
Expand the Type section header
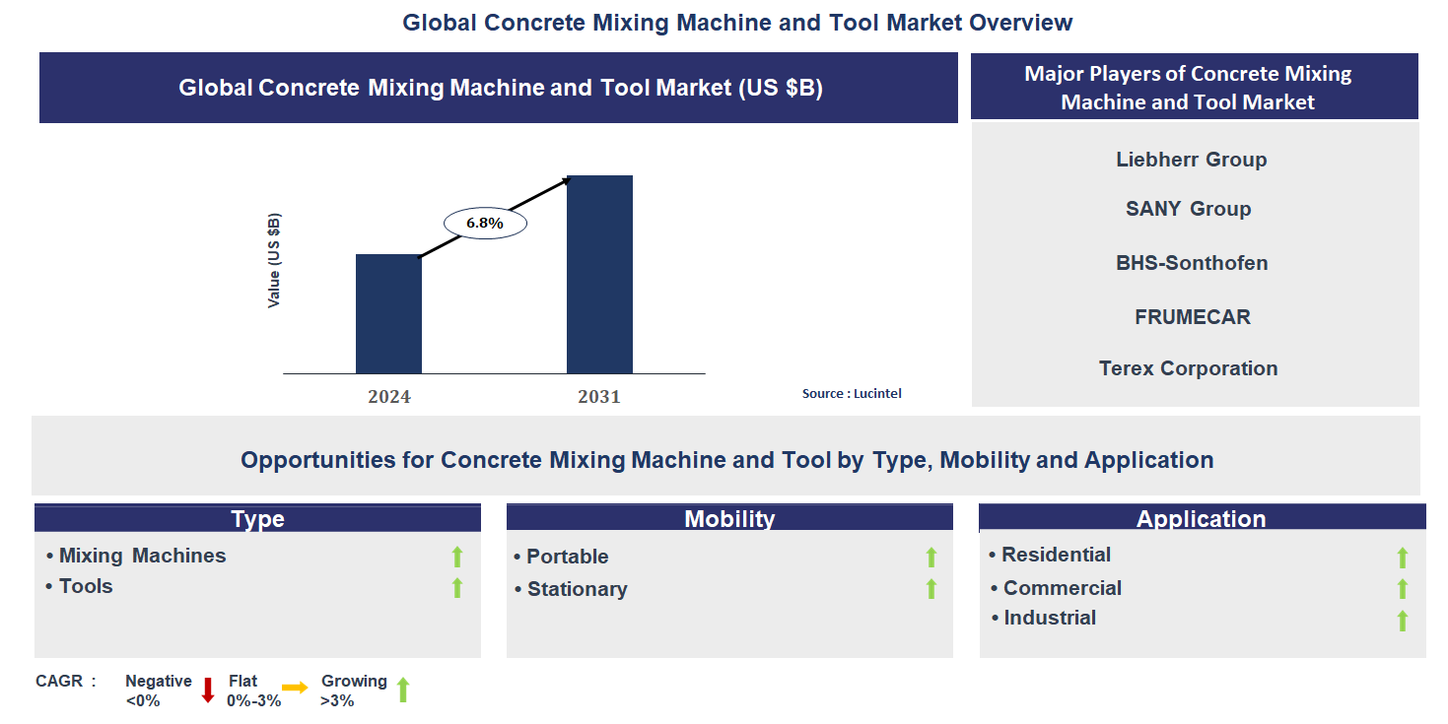[257, 518]
